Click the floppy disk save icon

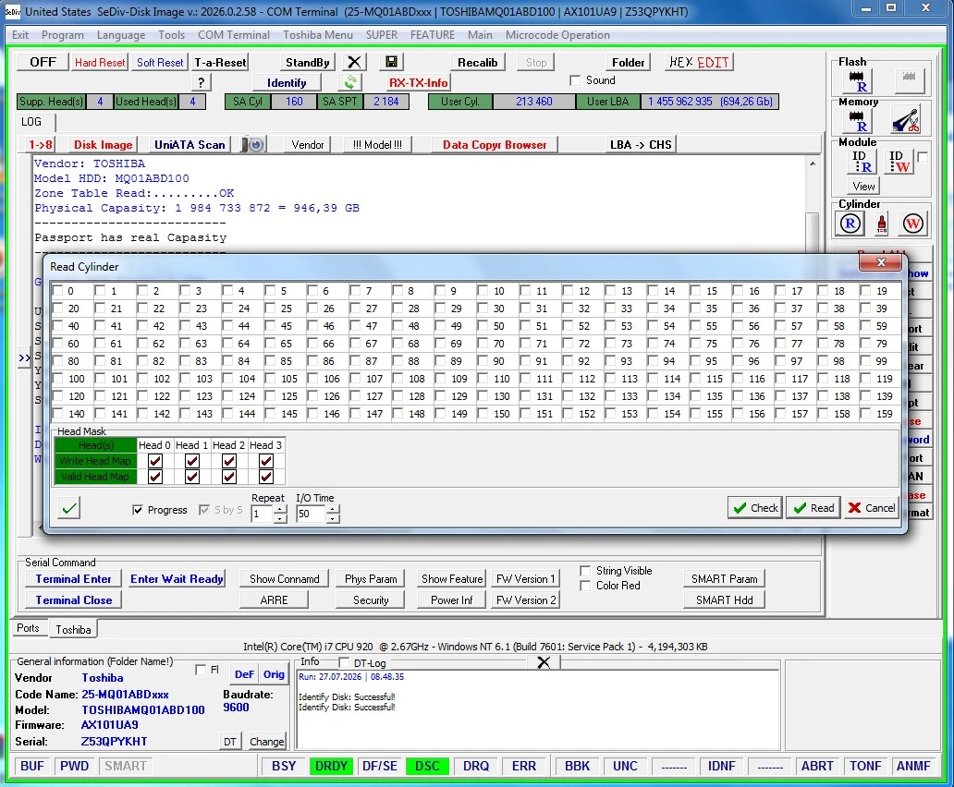(x=391, y=61)
